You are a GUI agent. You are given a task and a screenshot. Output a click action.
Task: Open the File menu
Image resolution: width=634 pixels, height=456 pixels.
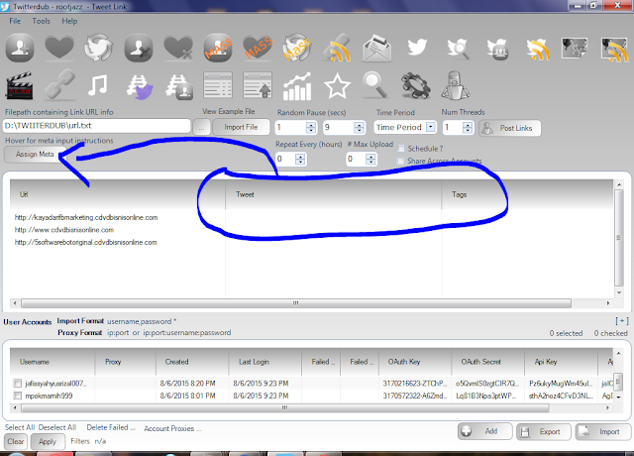click(x=15, y=21)
